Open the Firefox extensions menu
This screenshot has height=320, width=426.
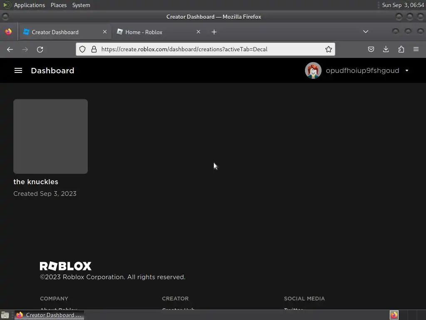tap(401, 49)
